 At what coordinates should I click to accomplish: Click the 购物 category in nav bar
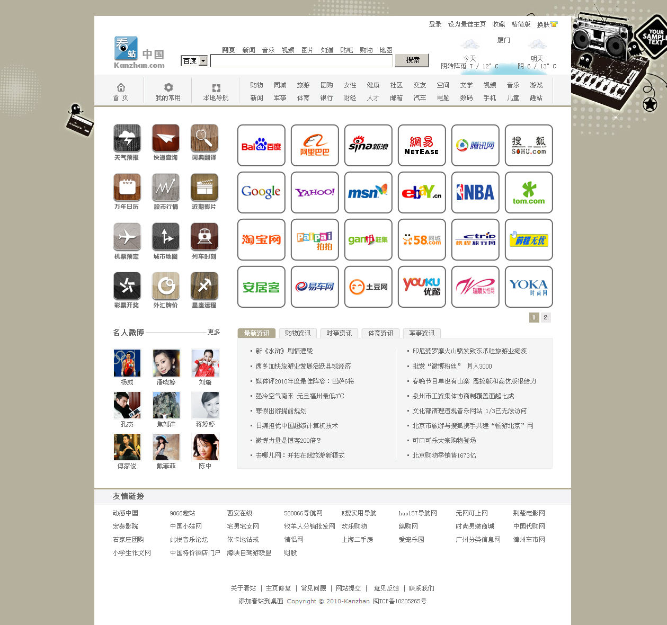click(256, 85)
